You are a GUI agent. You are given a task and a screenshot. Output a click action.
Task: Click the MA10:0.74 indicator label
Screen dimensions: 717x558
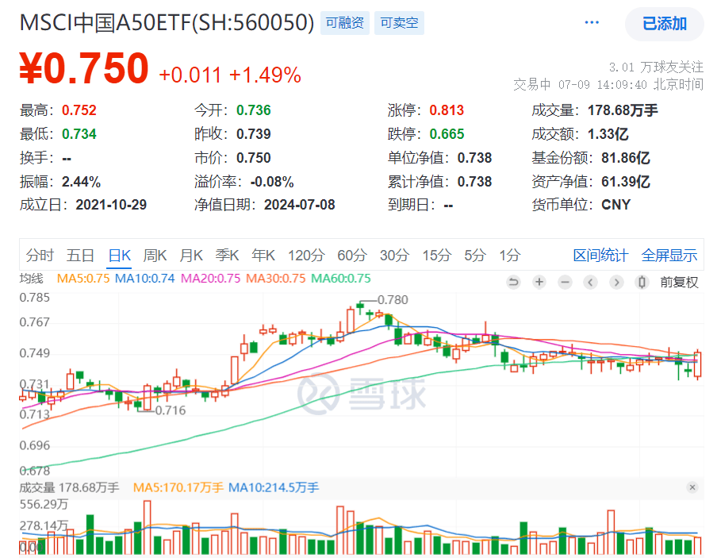tap(144, 279)
